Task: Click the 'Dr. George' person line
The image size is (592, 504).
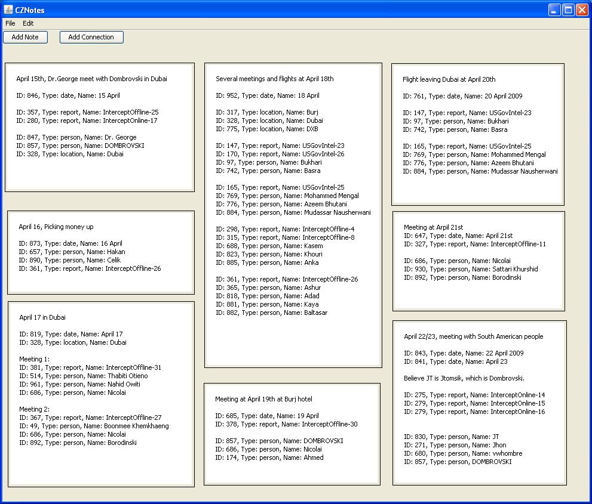Action: click(76, 137)
